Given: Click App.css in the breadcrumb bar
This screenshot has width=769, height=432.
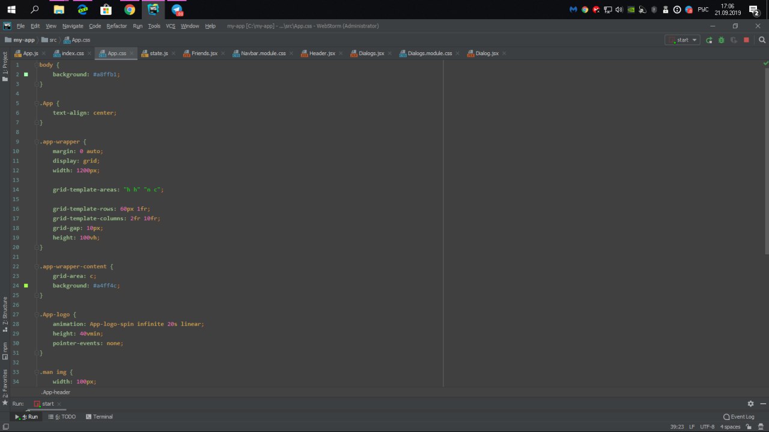Looking at the screenshot, I should [x=77, y=40].
